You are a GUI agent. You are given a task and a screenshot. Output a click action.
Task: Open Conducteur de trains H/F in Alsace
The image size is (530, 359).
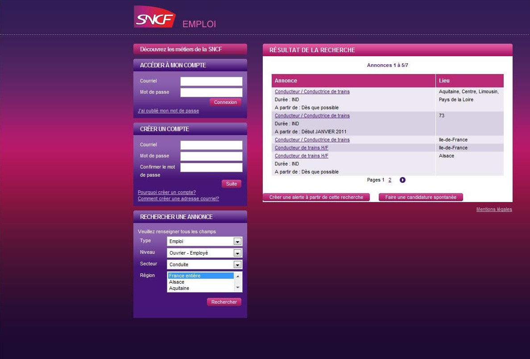pyautogui.click(x=302, y=156)
